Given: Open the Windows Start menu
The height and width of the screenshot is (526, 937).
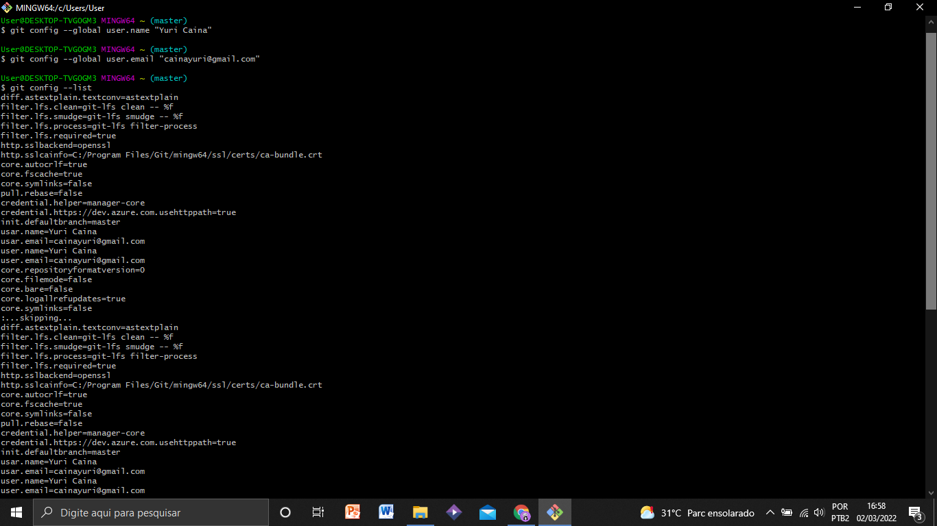Looking at the screenshot, I should tap(16, 512).
